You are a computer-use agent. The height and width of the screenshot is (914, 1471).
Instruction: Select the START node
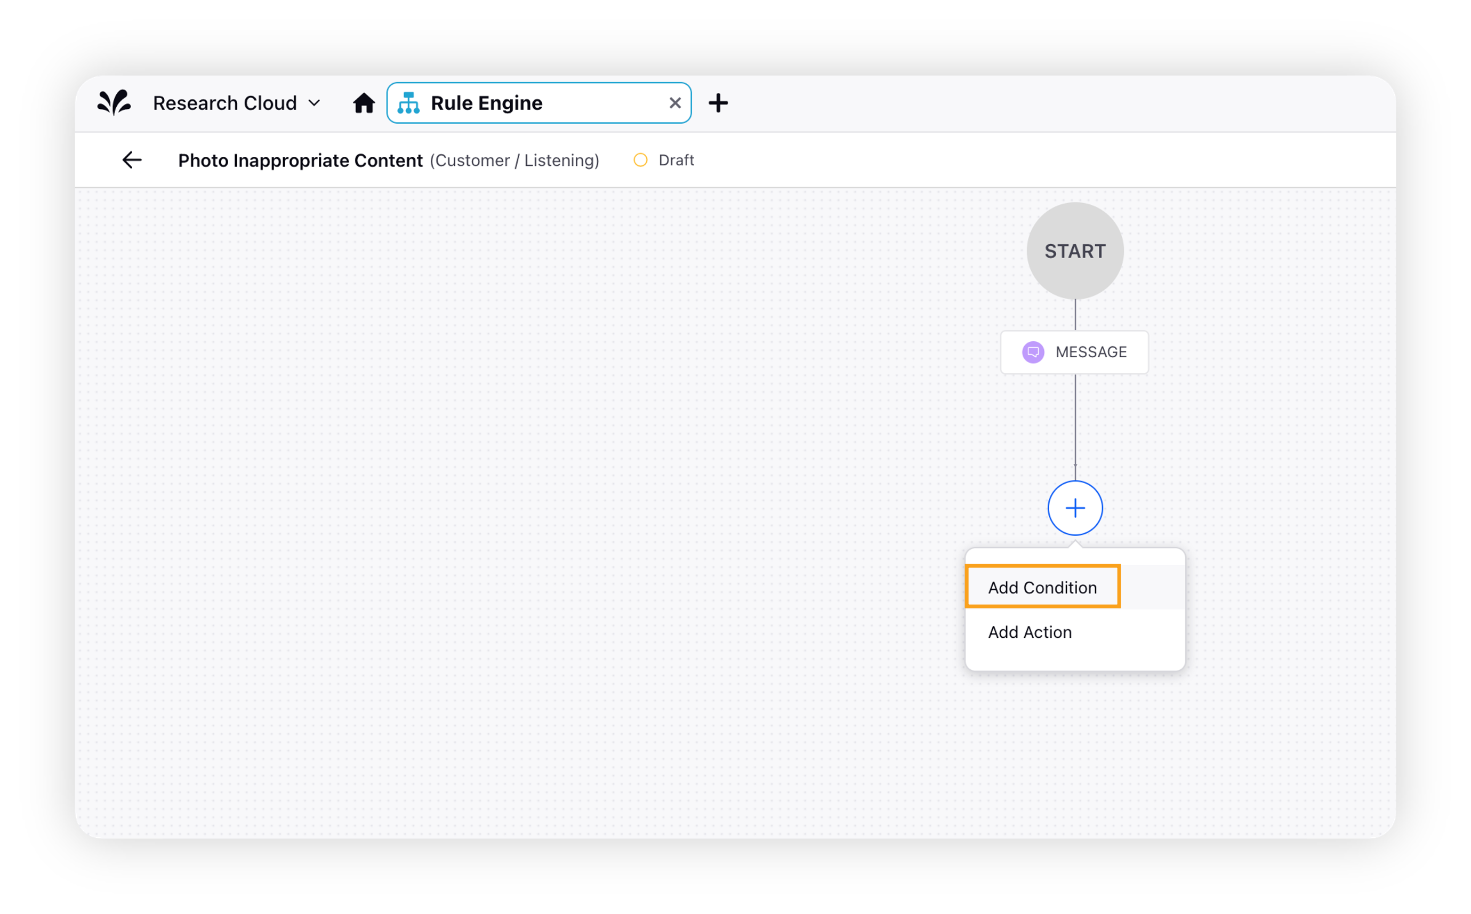(1074, 251)
